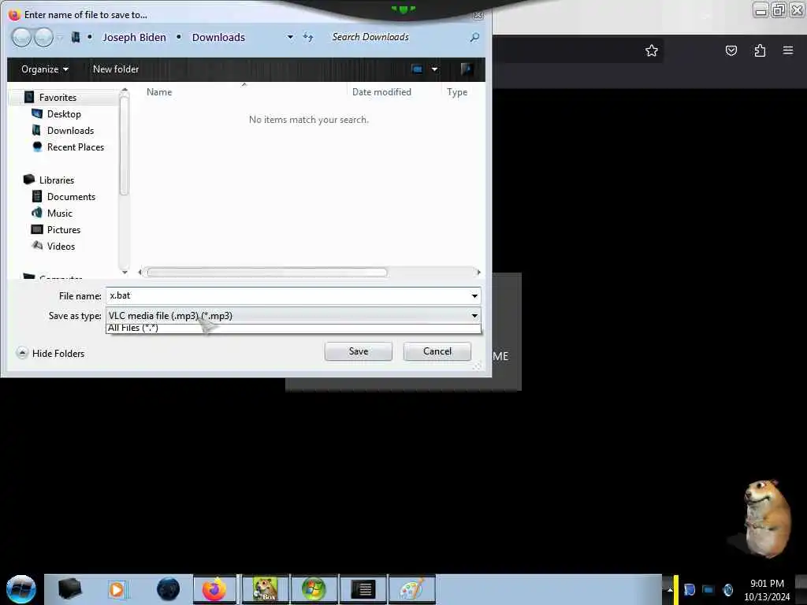Select Libraries in the navigation pane
Image resolution: width=807 pixels, height=605 pixels.
pyautogui.click(x=57, y=180)
